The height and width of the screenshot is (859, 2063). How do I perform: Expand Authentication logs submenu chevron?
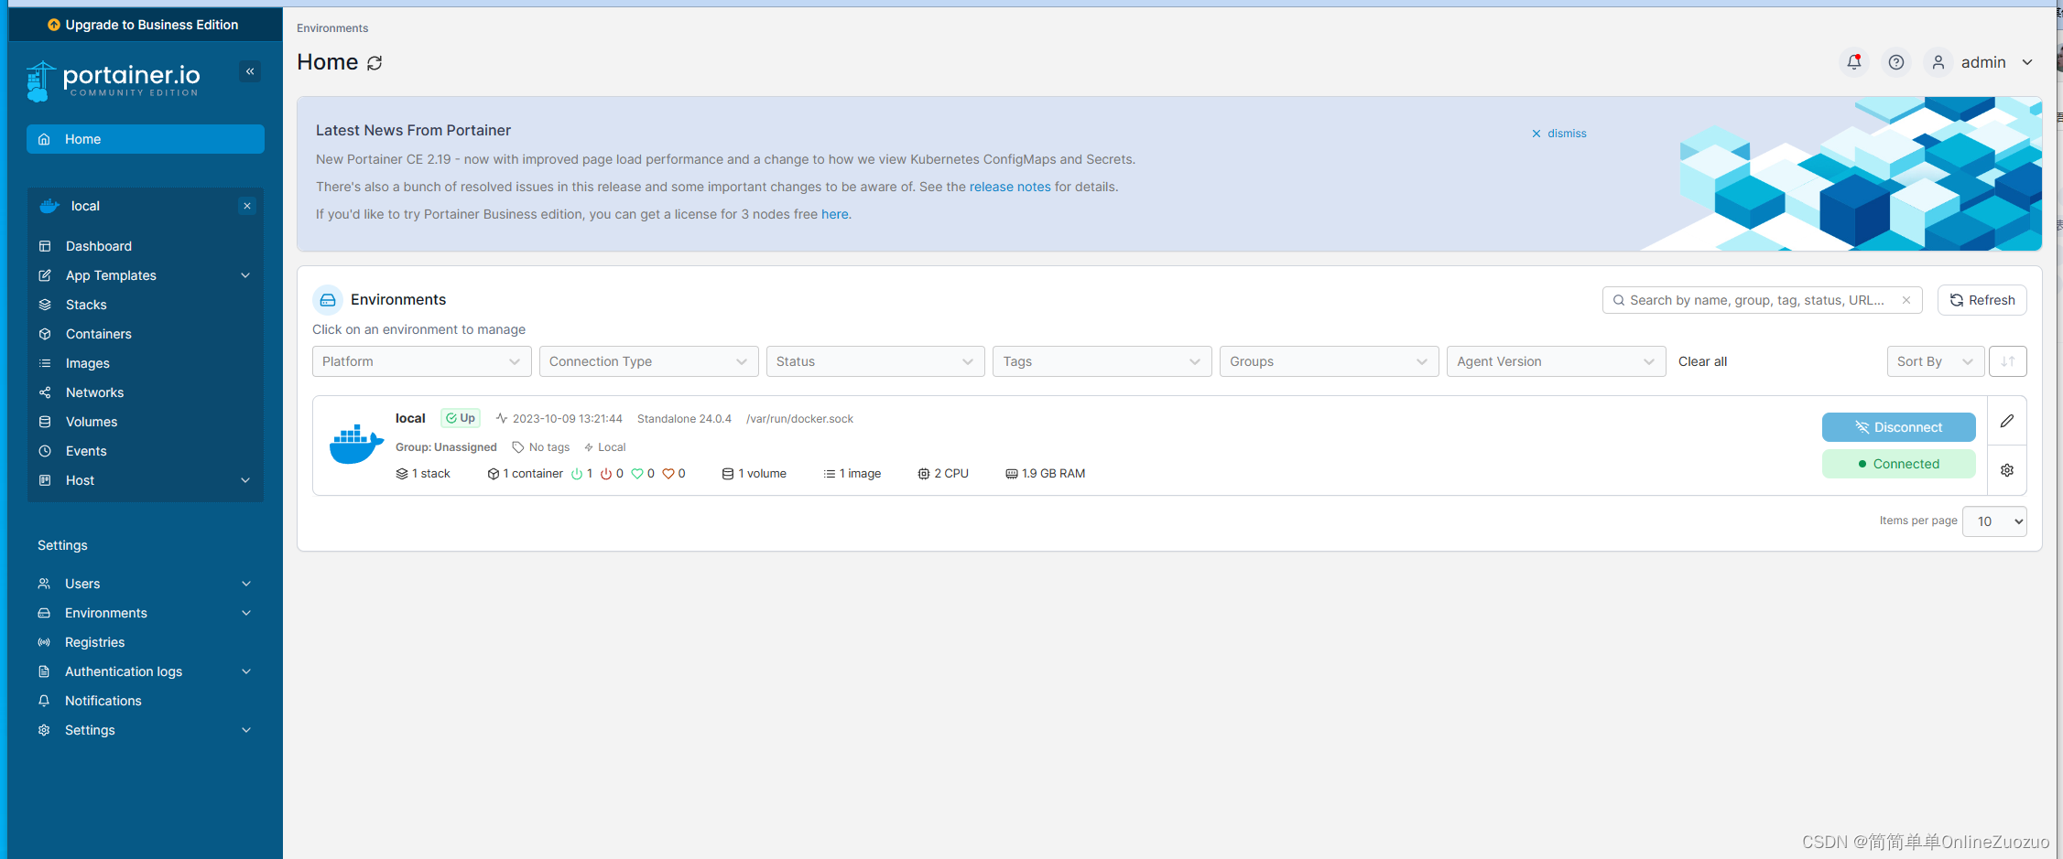[246, 671]
